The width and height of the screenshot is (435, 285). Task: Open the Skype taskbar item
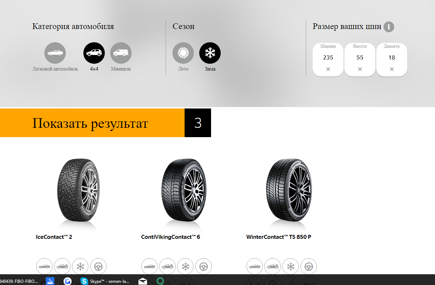tap(105, 281)
